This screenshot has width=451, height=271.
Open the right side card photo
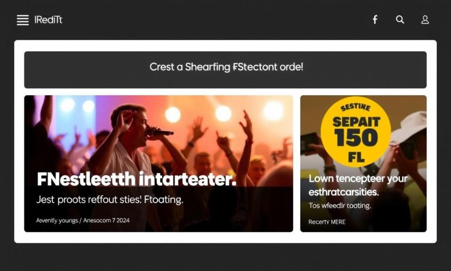coord(364,163)
